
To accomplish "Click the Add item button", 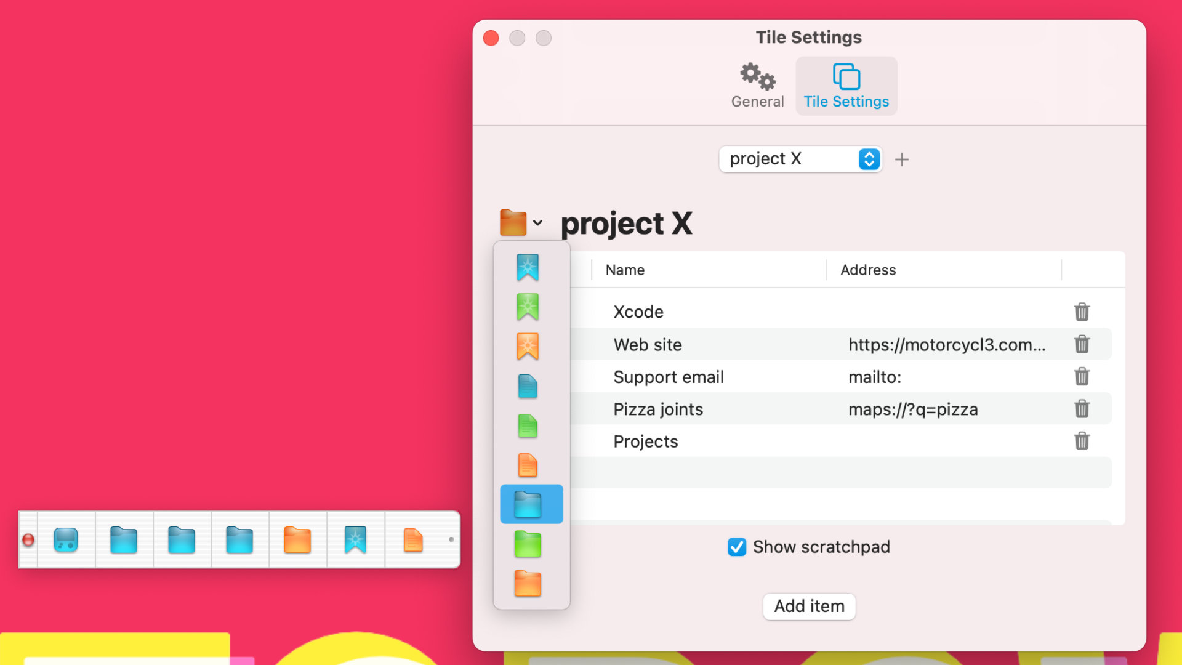I will 809,607.
